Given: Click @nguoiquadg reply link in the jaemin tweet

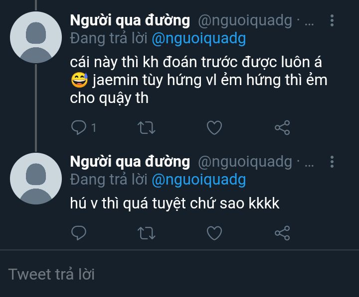Looking at the screenshot, I should pyautogui.click(x=198, y=39).
